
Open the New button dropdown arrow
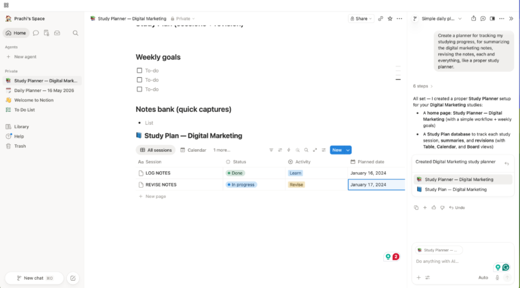pyautogui.click(x=348, y=150)
